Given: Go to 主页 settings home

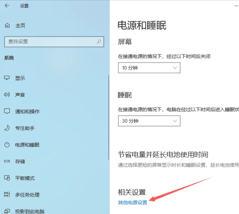Looking at the screenshot, I should pyautogui.click(x=20, y=25).
